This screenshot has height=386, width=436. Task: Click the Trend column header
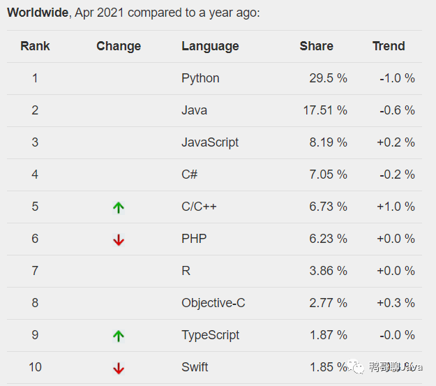(389, 46)
